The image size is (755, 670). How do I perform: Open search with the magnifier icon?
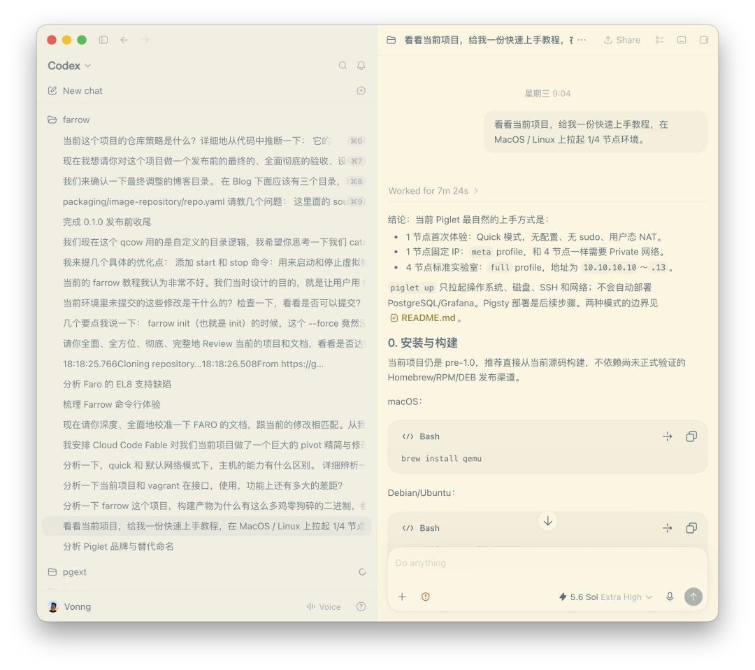pyautogui.click(x=343, y=66)
